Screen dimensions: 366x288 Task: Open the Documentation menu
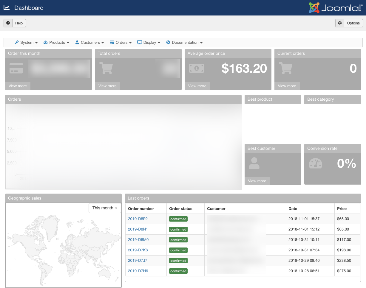pyautogui.click(x=184, y=43)
